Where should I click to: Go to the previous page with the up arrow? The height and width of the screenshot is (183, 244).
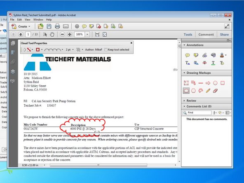pyautogui.click(x=13, y=34)
